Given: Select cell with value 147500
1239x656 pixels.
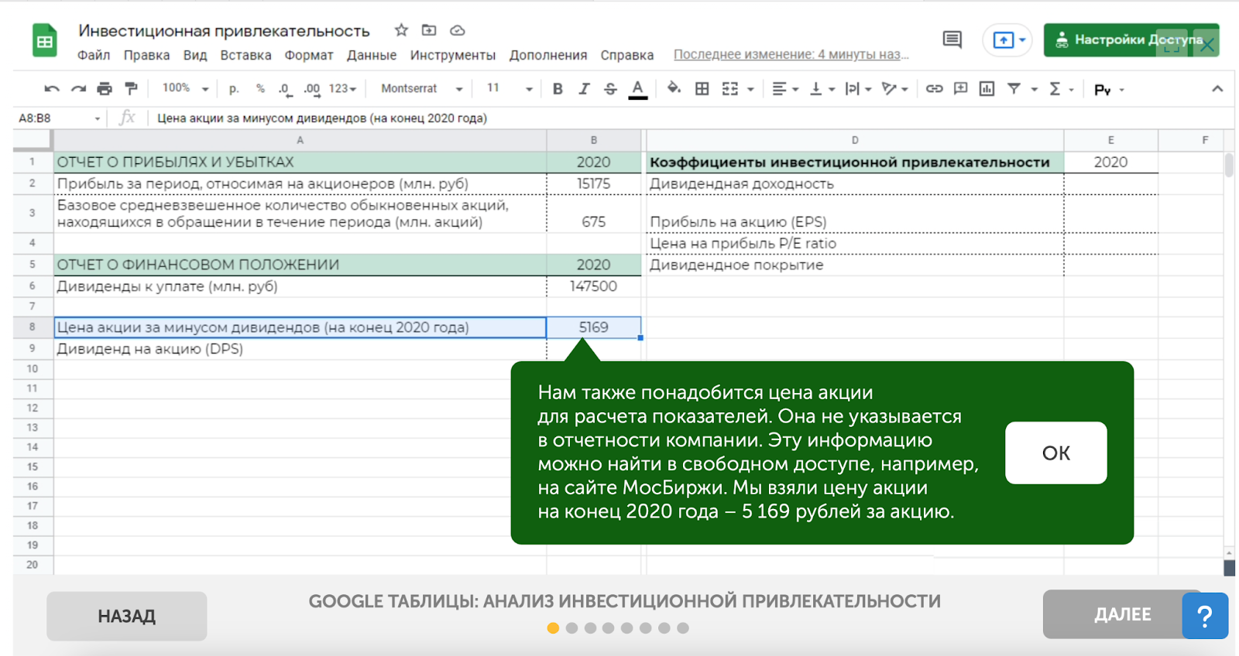Looking at the screenshot, I should point(594,286).
